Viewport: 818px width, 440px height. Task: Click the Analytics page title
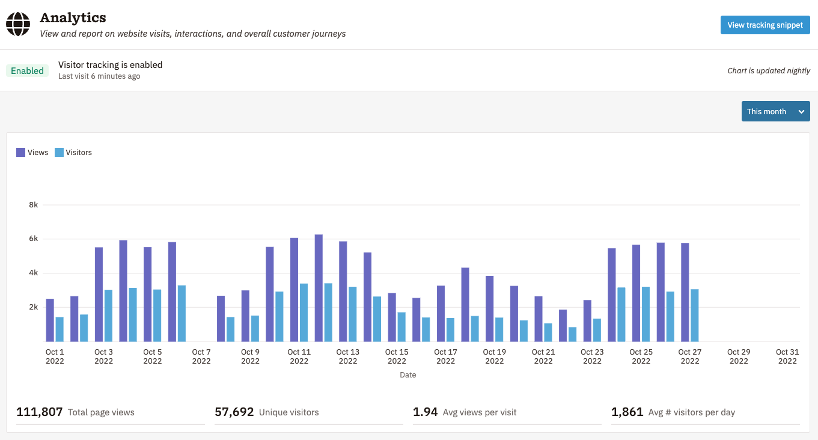tap(73, 17)
